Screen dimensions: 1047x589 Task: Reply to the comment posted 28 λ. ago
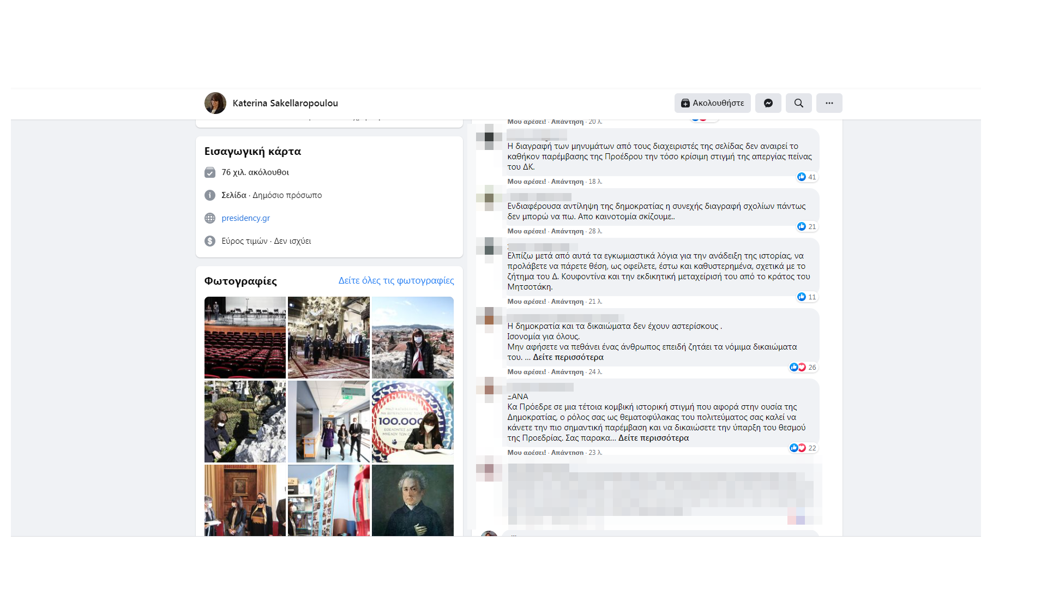coord(567,231)
